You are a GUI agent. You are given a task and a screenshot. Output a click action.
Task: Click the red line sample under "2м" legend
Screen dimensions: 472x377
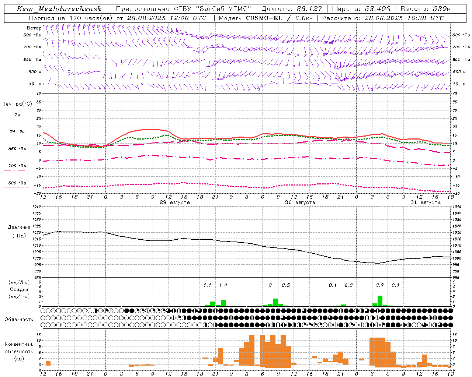(17, 119)
